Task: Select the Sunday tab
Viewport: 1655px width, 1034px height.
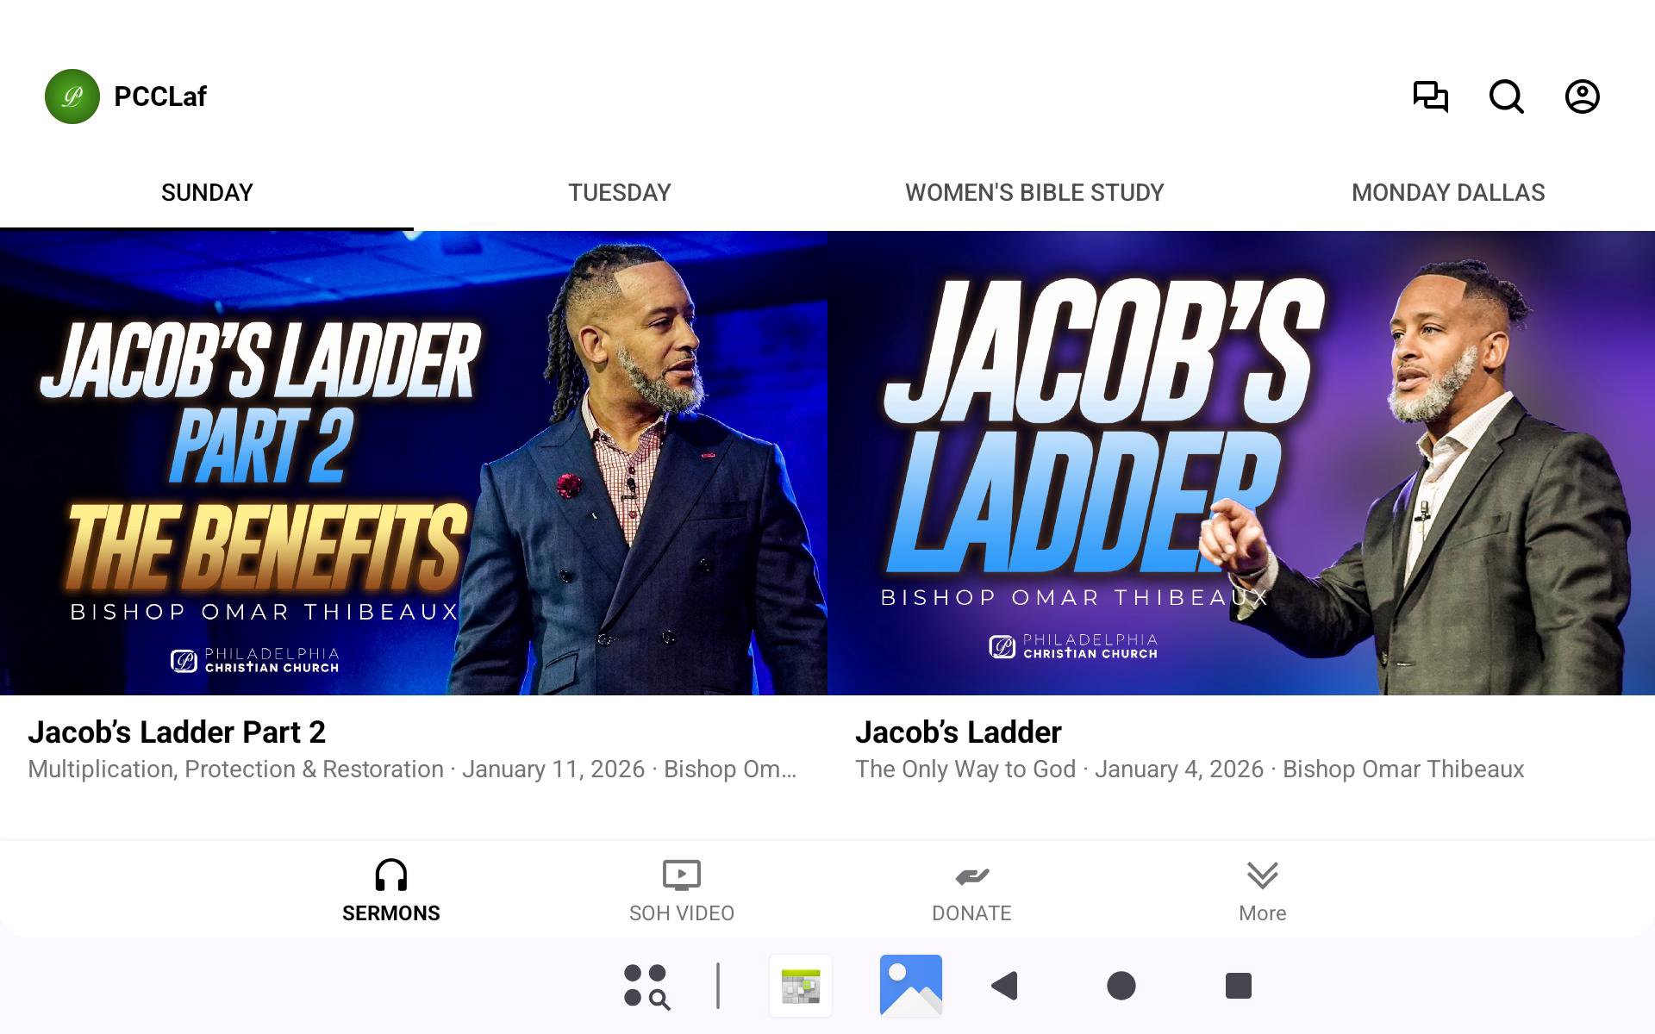Action: pyautogui.click(x=207, y=192)
